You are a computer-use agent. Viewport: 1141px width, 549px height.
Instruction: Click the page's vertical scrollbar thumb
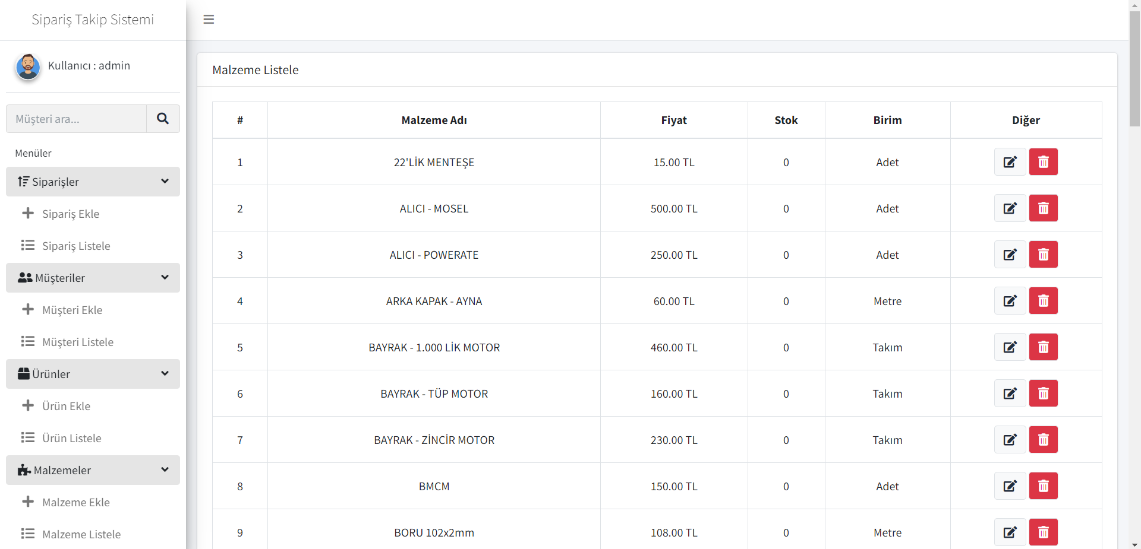tap(1134, 68)
